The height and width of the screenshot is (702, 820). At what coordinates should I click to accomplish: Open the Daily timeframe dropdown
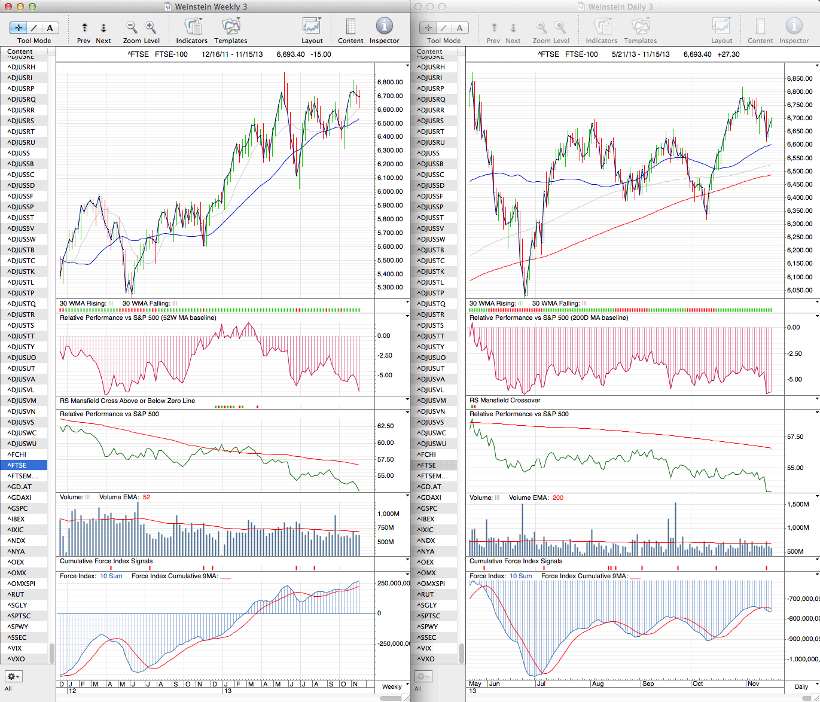[804, 686]
